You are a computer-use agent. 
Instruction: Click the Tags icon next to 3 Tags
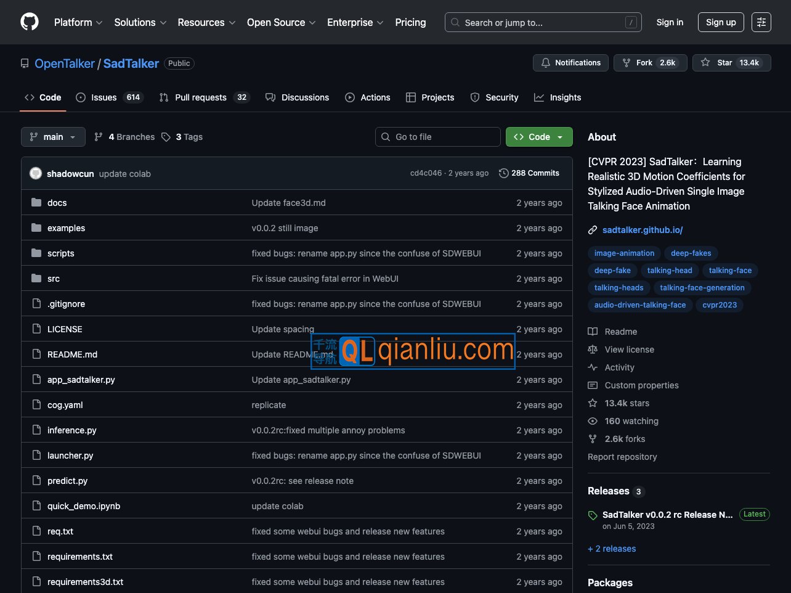pyautogui.click(x=166, y=137)
